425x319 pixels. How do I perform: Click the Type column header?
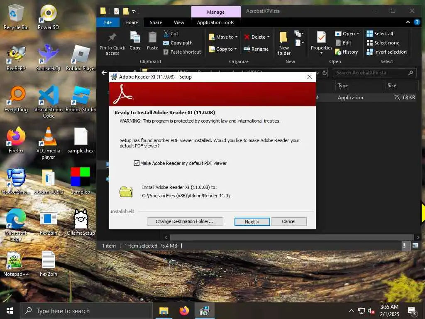[x=359, y=86]
